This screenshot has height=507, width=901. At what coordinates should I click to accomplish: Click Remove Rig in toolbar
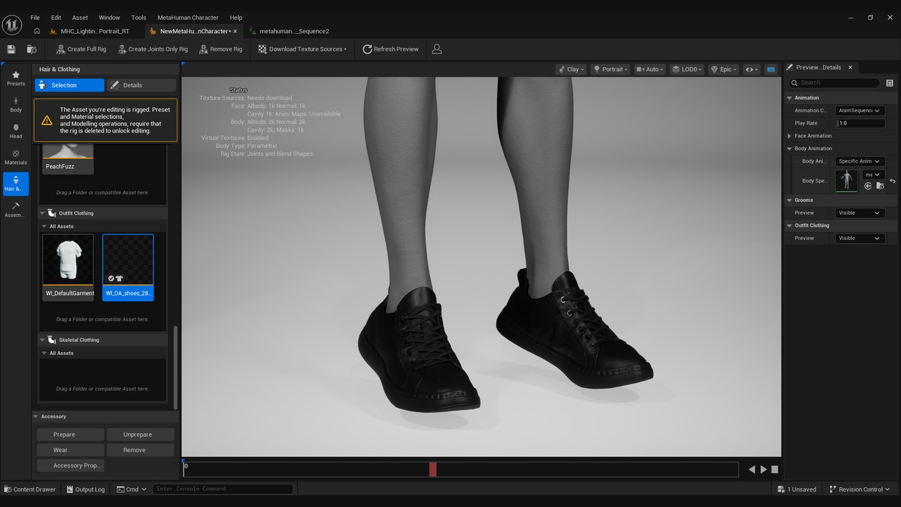click(x=220, y=49)
